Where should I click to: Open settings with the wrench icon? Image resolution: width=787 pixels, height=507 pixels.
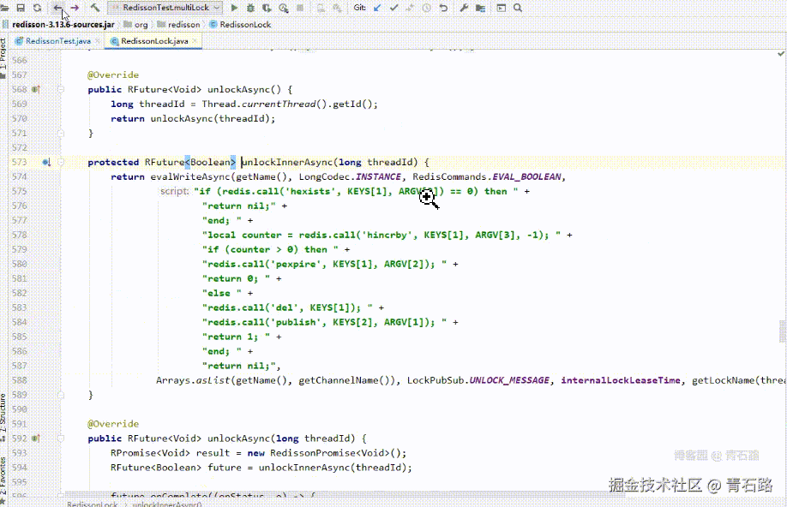(464, 8)
